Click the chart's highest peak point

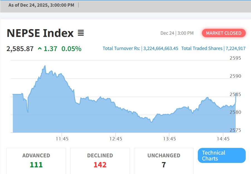[45, 66]
